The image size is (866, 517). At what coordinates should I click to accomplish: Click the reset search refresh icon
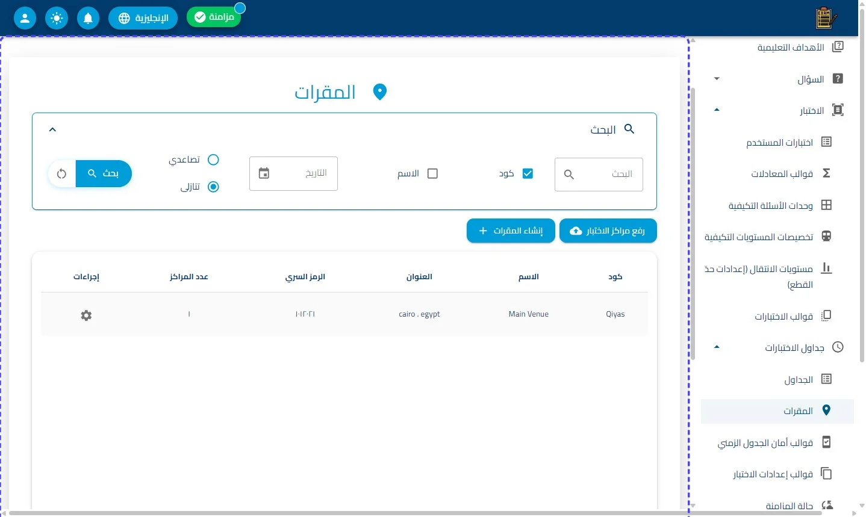[x=61, y=174]
